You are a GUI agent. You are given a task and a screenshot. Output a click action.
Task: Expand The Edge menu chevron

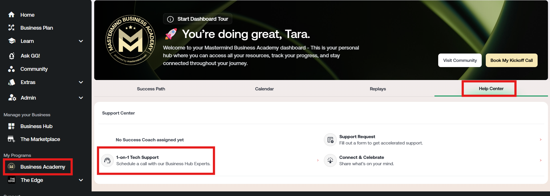(x=81, y=180)
